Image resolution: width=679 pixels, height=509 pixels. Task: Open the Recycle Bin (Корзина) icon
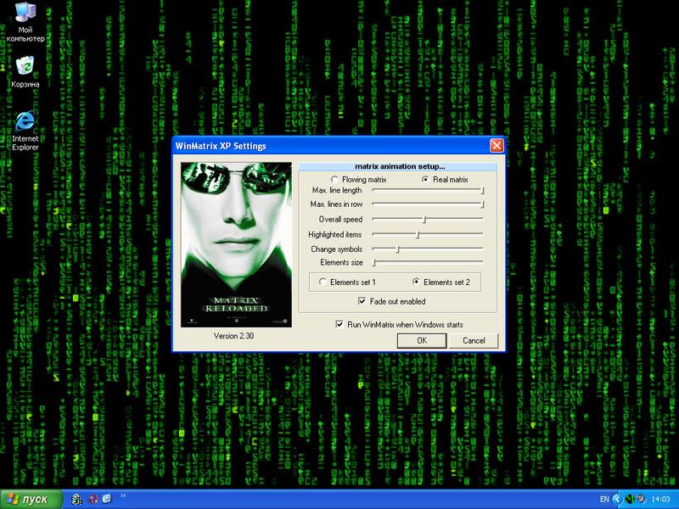coord(25,72)
